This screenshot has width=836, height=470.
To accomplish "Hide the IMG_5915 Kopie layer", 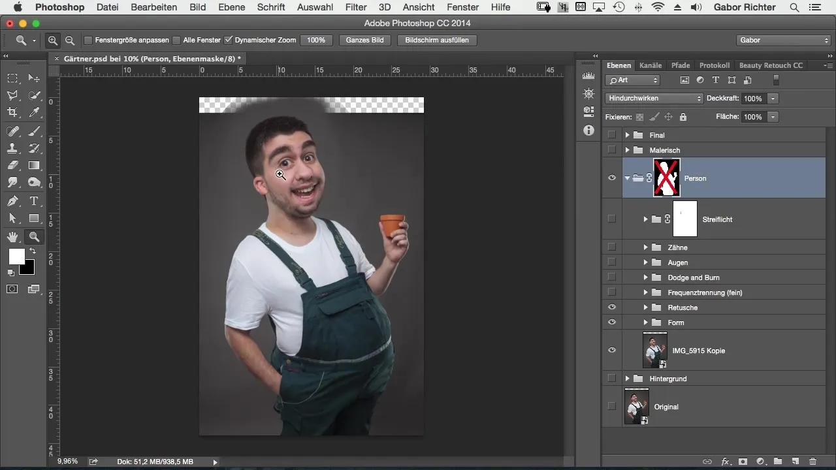I will coord(612,351).
